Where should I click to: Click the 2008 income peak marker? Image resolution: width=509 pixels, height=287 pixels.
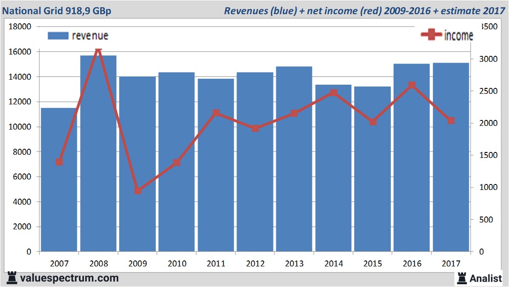click(99, 49)
